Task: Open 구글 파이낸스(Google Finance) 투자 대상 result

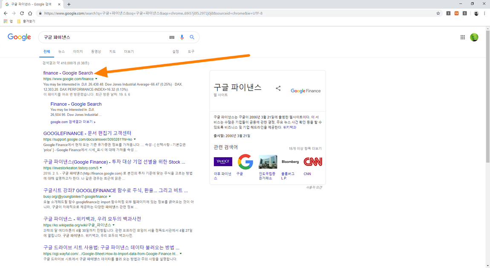Action: [x=114, y=162]
